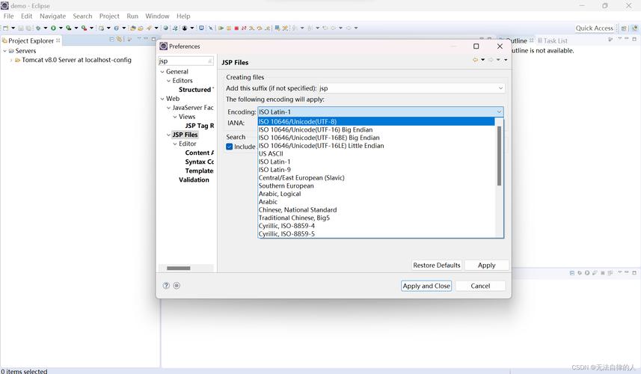Expand the Tomcat v8.0 Server node

[x=11, y=60]
